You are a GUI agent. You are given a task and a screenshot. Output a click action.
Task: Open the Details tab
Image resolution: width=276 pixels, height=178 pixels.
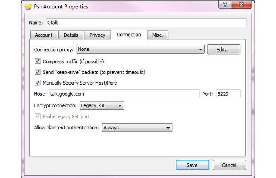coord(71,35)
